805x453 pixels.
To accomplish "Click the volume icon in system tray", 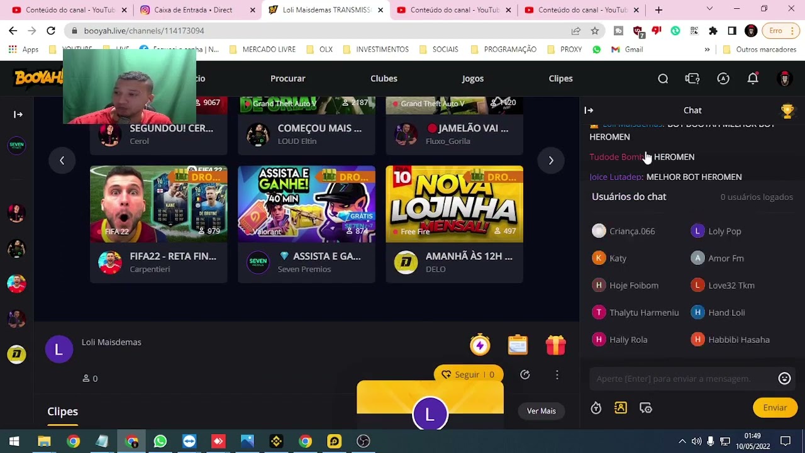I will pos(696,441).
